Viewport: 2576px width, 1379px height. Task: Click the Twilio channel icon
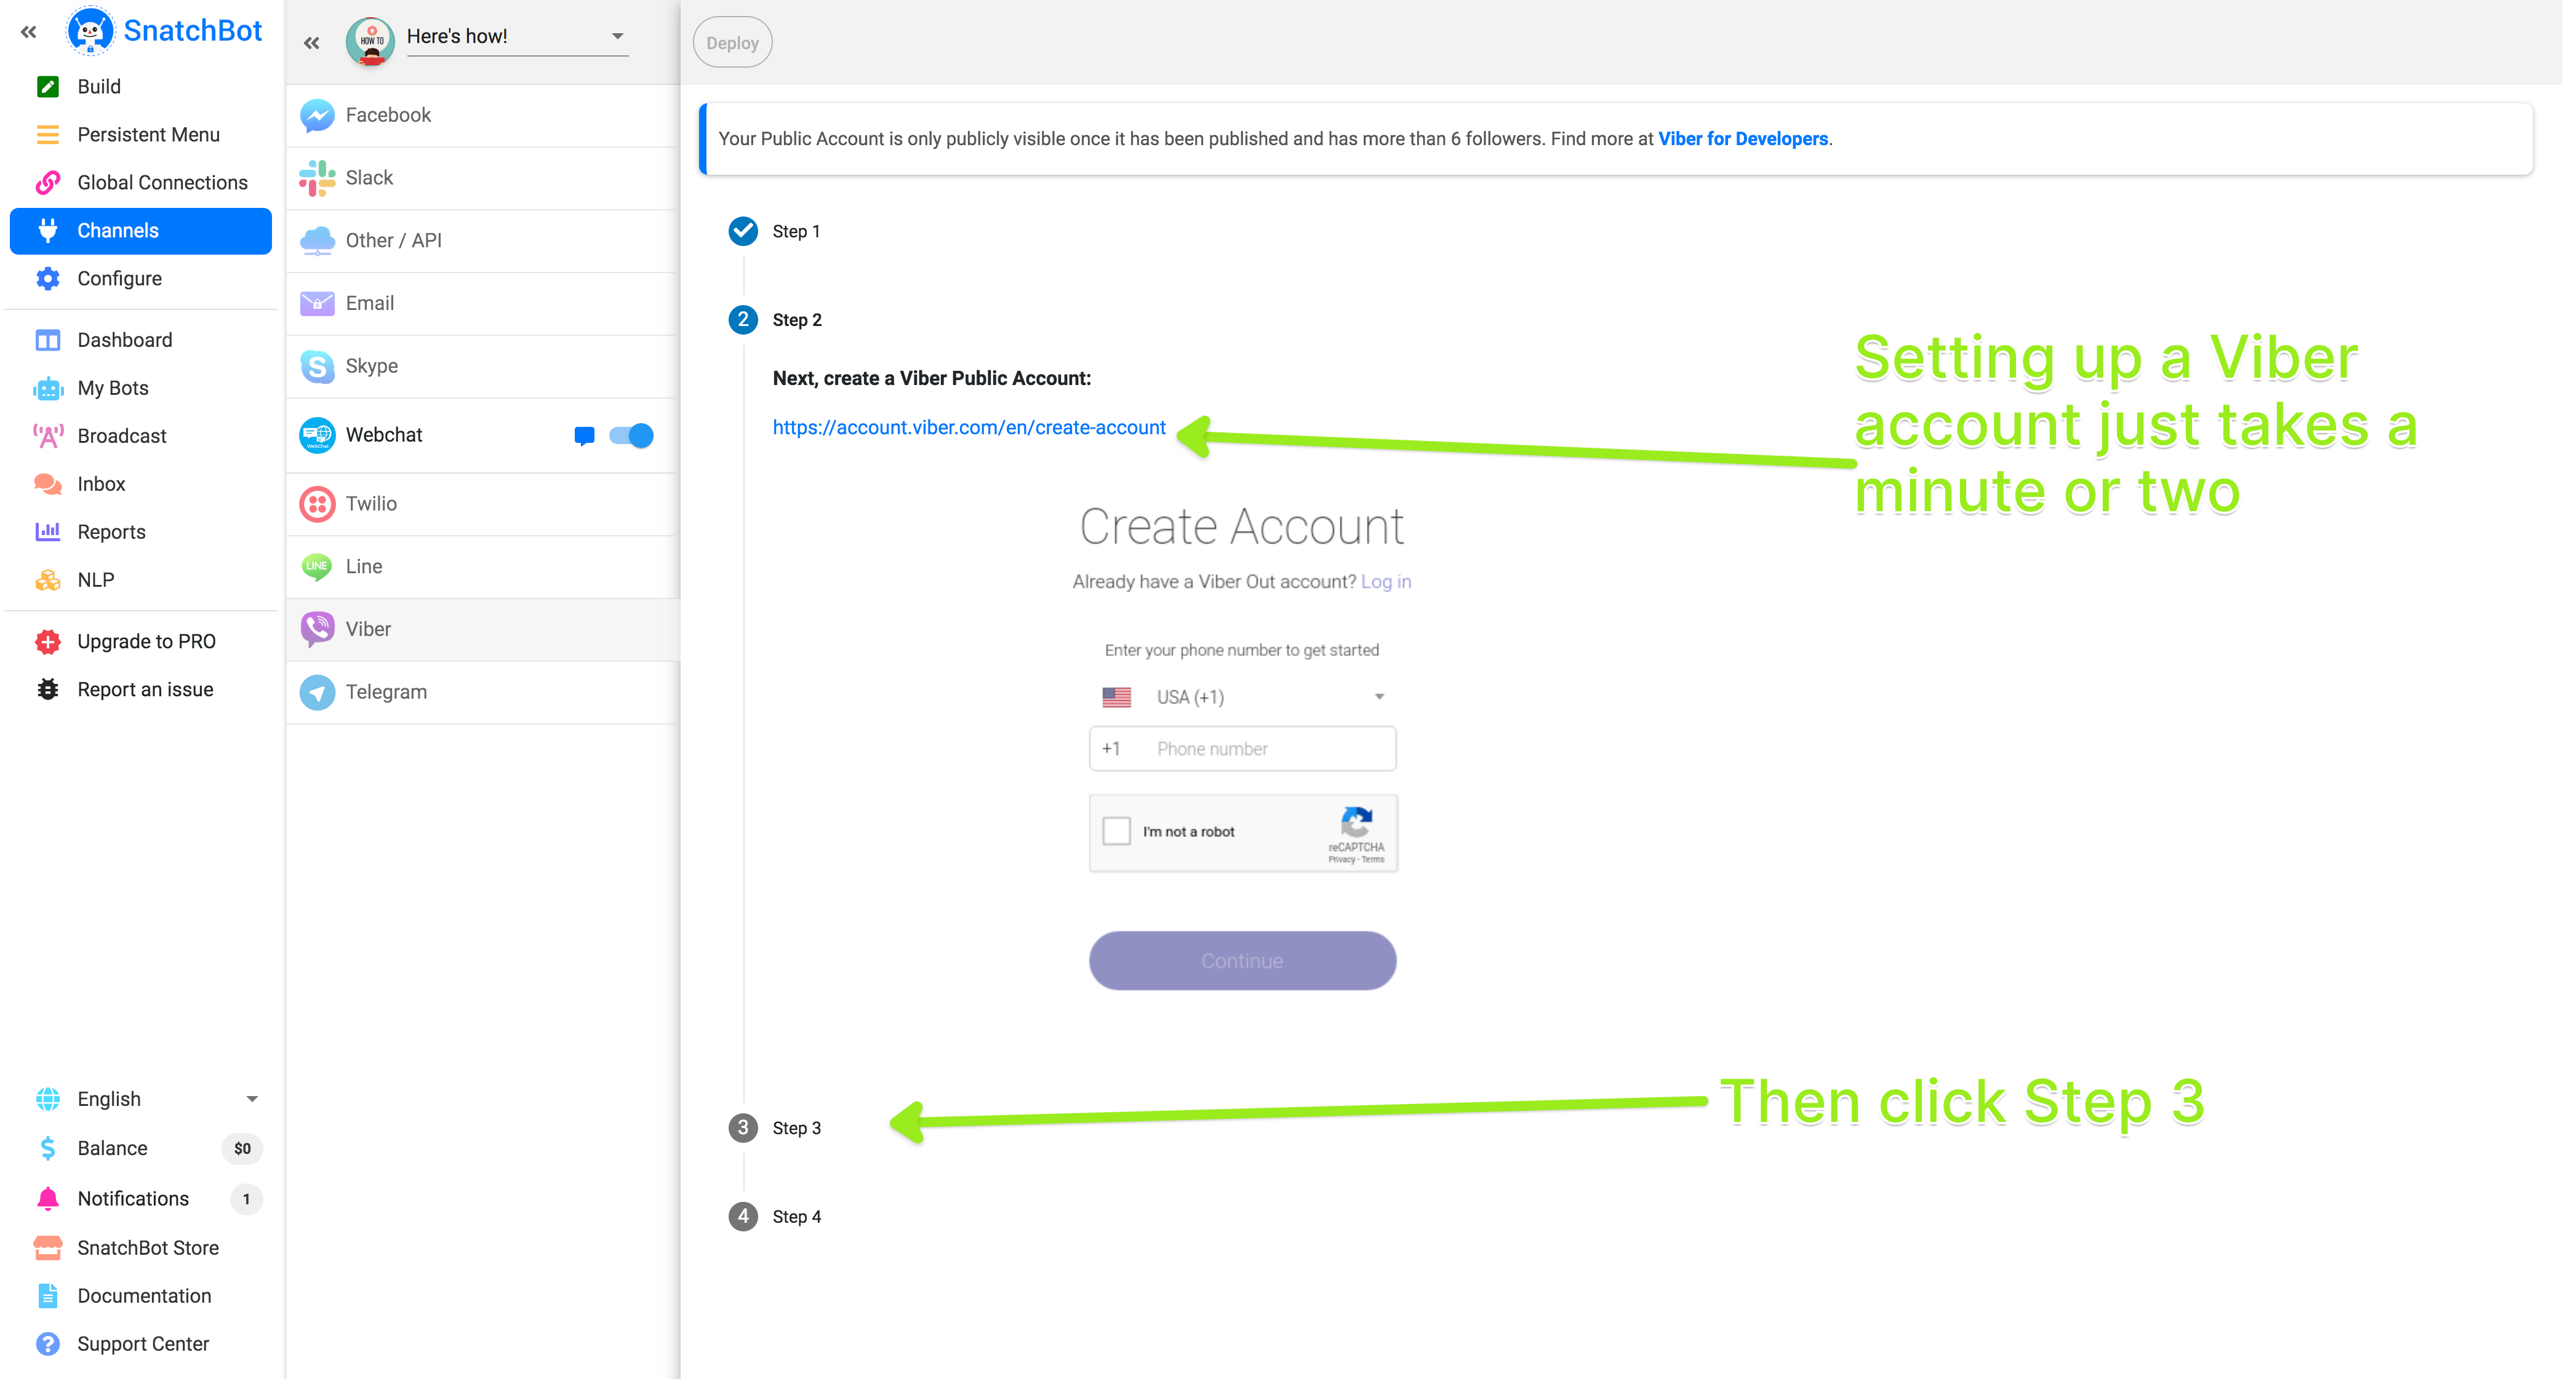(317, 504)
